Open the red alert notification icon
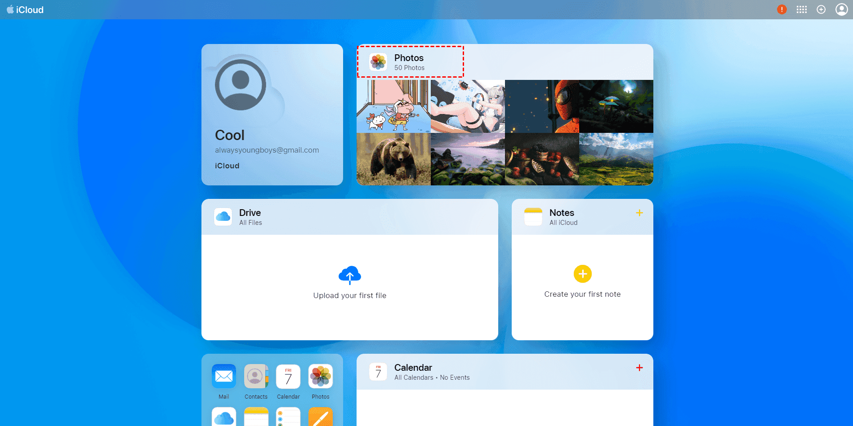Image resolution: width=853 pixels, height=426 pixels. click(x=782, y=9)
